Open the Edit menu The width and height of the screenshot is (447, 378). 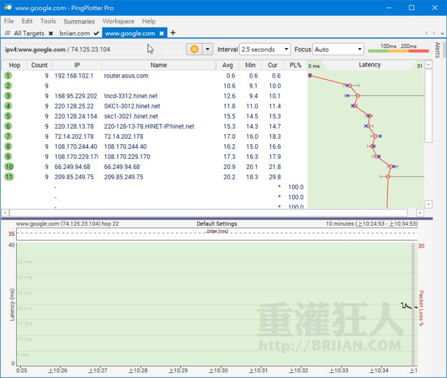click(x=27, y=21)
